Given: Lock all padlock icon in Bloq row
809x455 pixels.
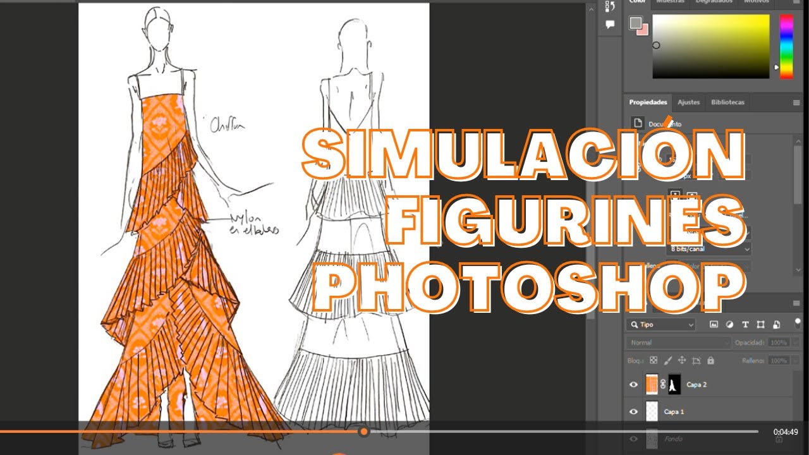Looking at the screenshot, I should click(x=710, y=360).
